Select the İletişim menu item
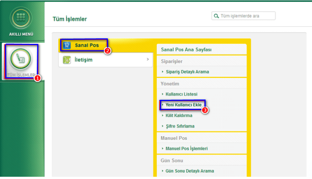The image size is (312, 179). point(83,60)
